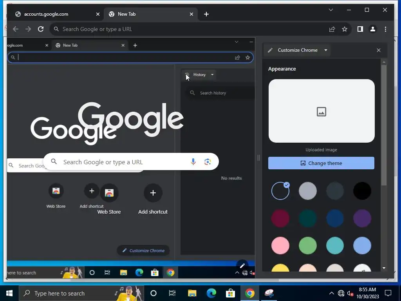Open Microsoft Edge from the taskbar
This screenshot has width=401, height=301.
pos(211,293)
